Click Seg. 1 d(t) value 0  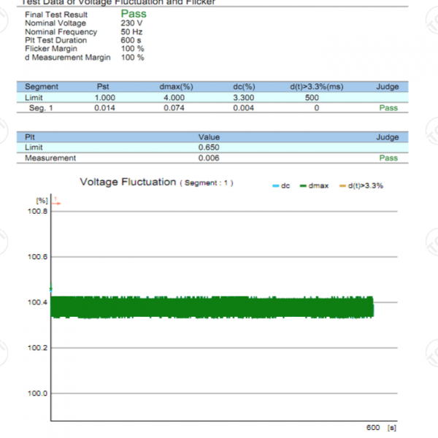tap(317, 108)
